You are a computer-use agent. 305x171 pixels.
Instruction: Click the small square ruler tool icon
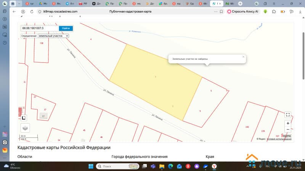24,118
